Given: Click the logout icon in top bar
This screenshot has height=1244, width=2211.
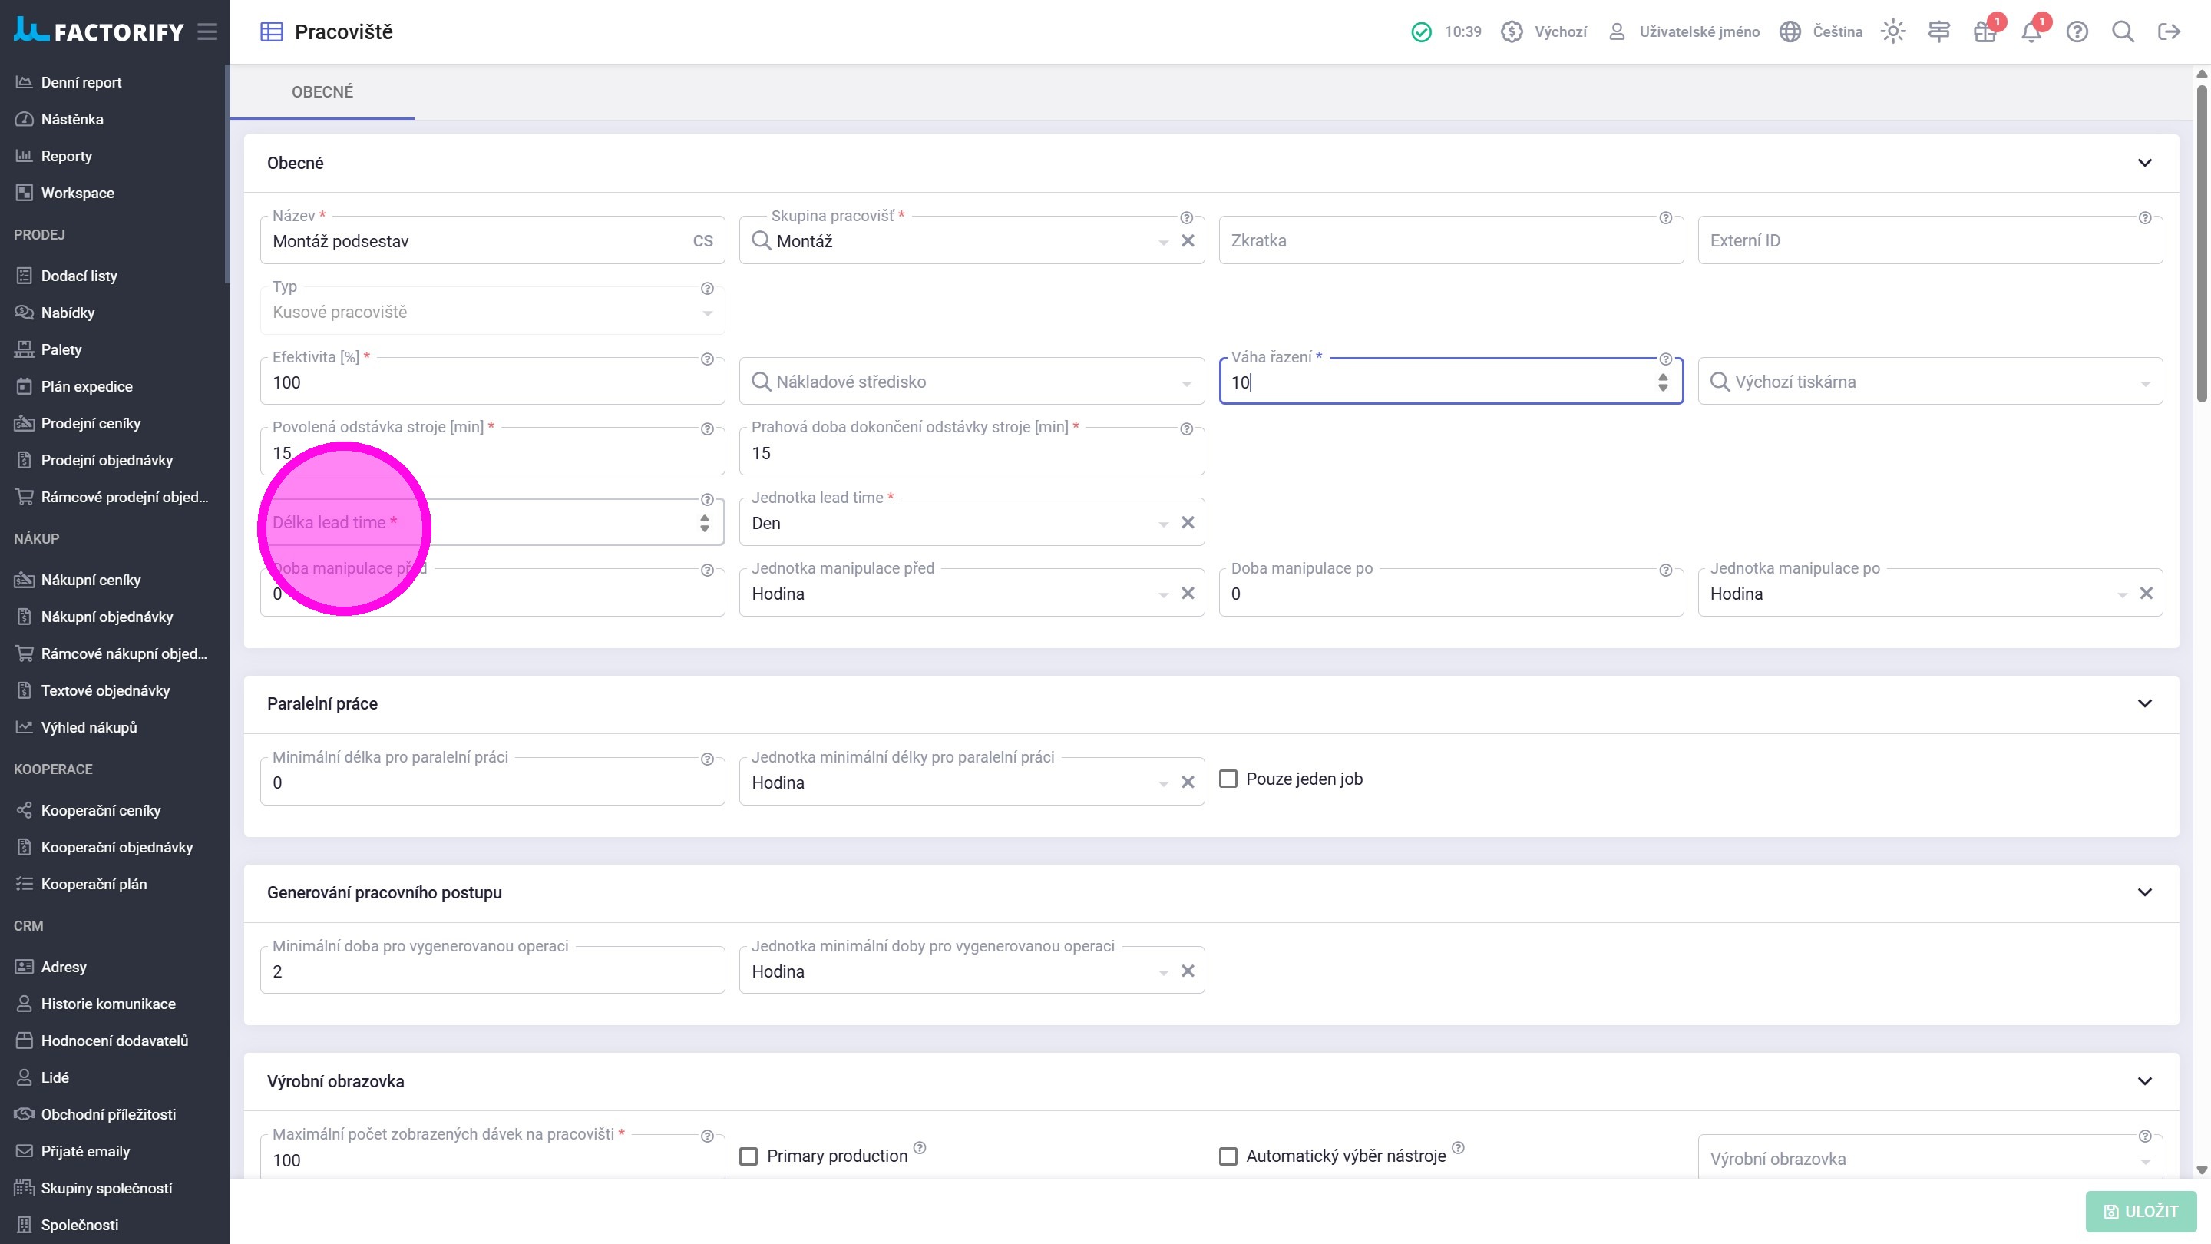Looking at the screenshot, I should click(x=2168, y=31).
